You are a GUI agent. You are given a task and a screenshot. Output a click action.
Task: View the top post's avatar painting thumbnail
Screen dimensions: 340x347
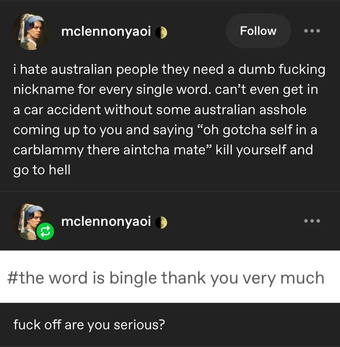pyautogui.click(x=31, y=32)
